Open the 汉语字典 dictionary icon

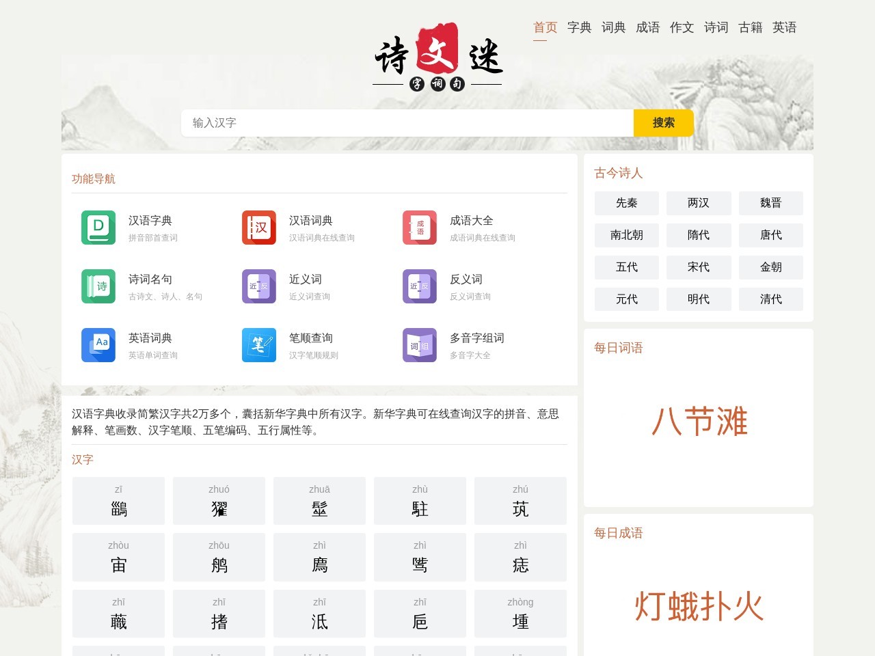pos(98,228)
